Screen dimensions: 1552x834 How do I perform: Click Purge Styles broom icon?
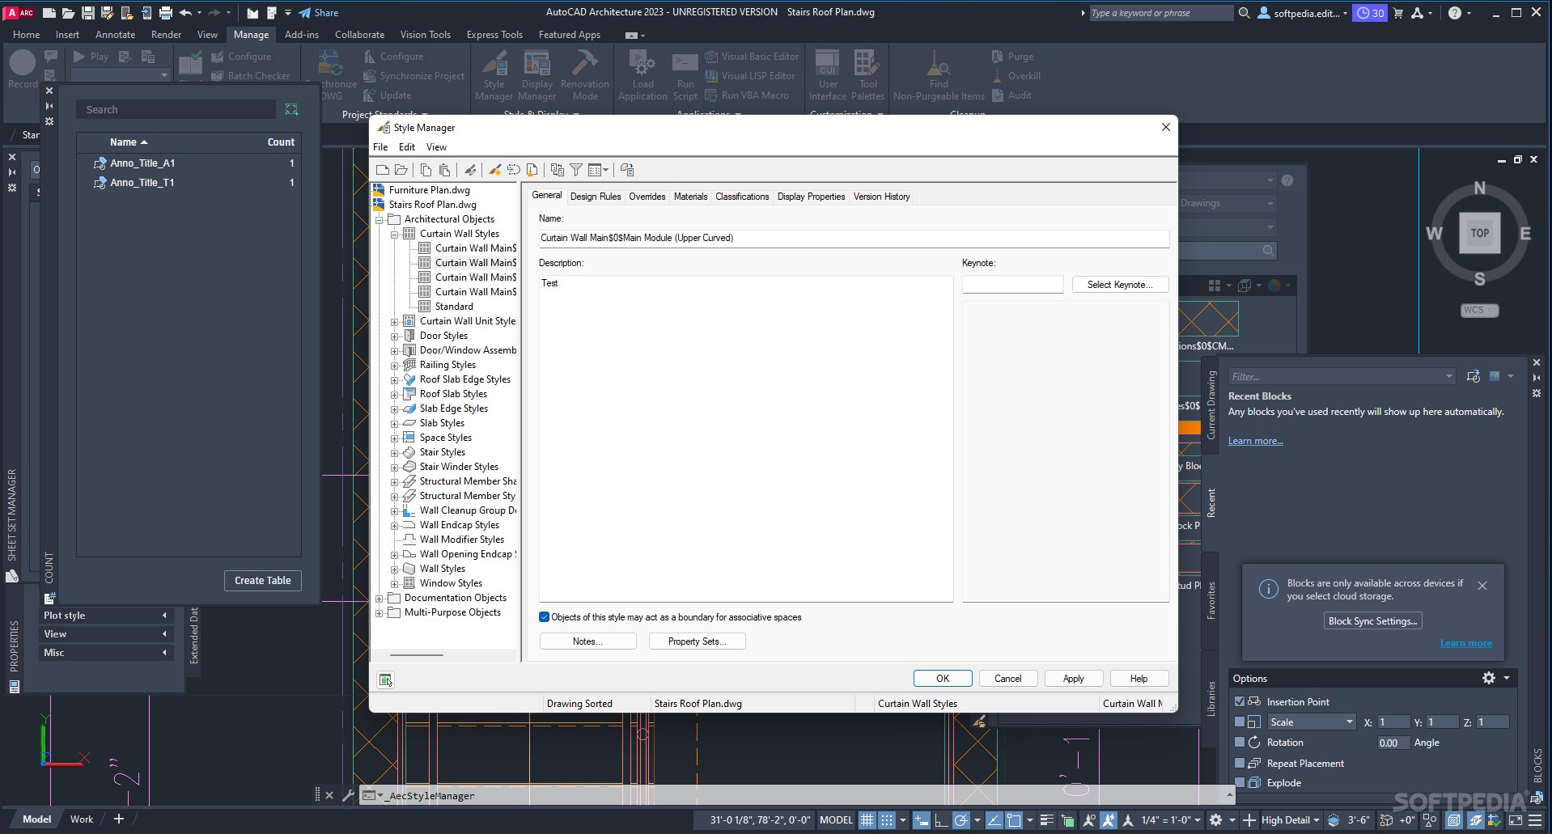tap(532, 170)
